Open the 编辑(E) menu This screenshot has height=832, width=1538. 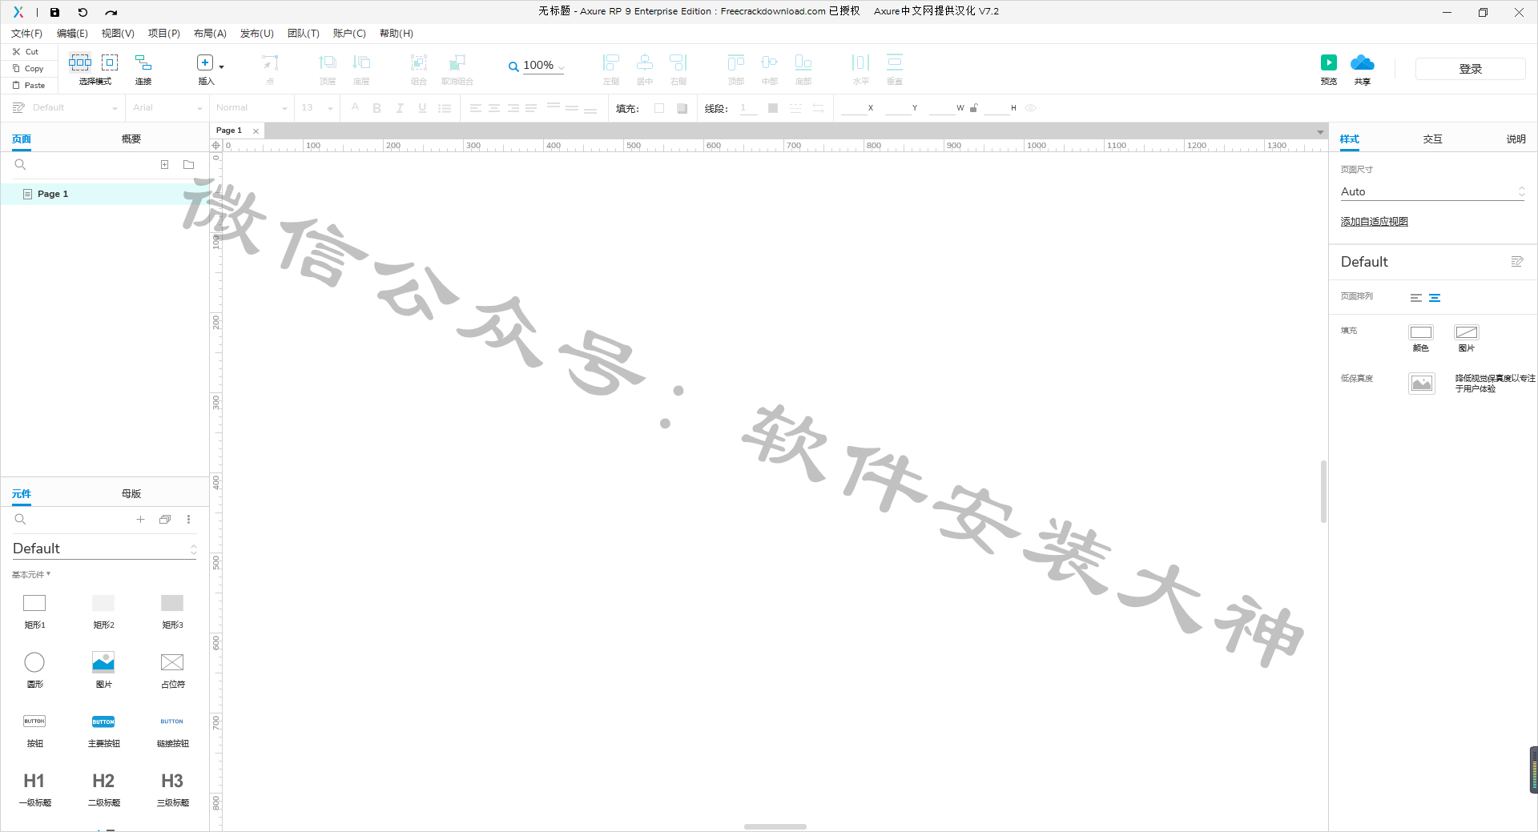72,34
